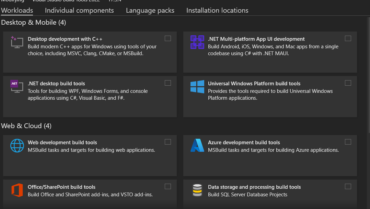Screen dimensions: 370x209
Task: Open the Language packs tab
Action: 150,10
